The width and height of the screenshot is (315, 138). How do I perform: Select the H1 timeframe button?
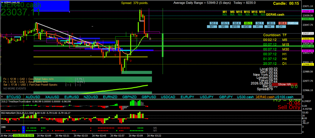pos(258,27)
